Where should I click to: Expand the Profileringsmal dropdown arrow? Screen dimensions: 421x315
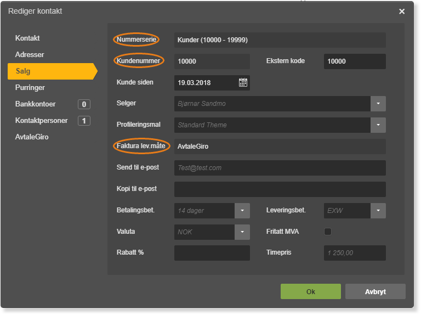pyautogui.click(x=378, y=125)
